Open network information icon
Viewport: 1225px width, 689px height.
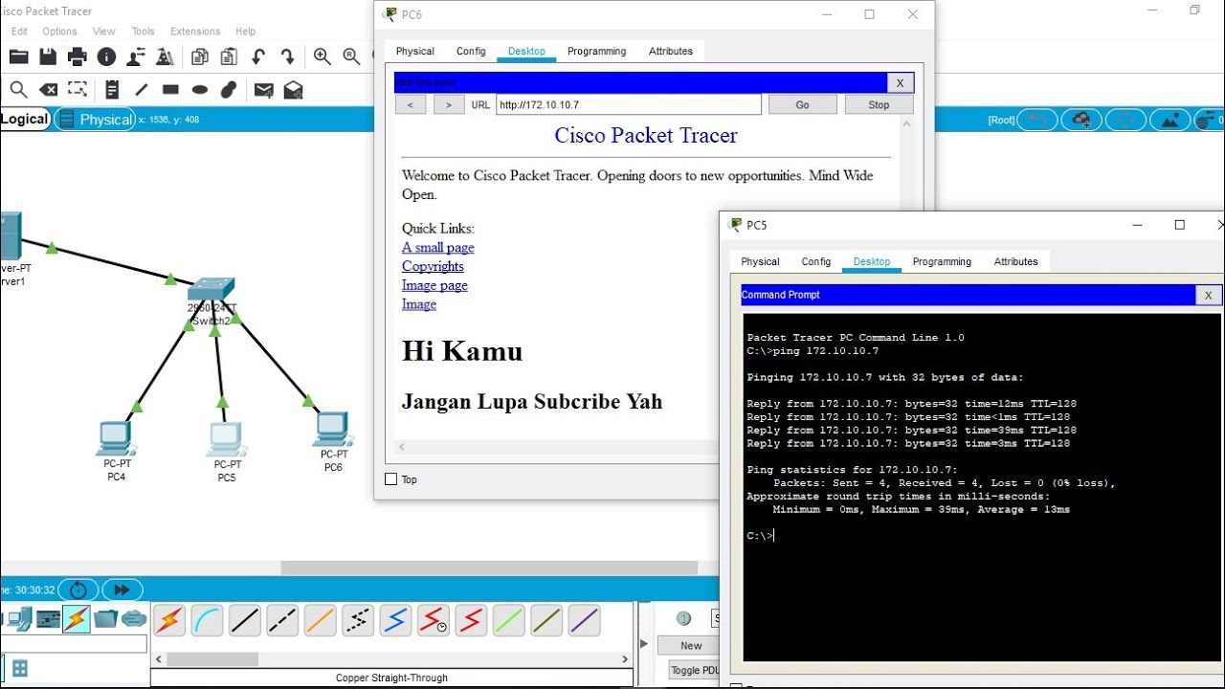(x=106, y=57)
